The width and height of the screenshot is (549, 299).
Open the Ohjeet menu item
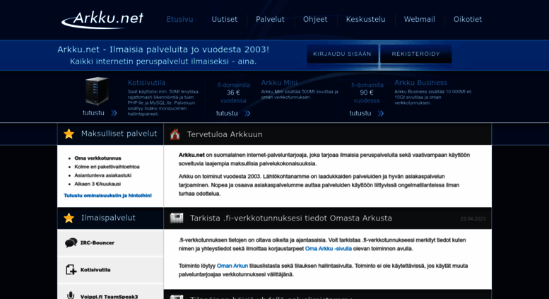(x=315, y=19)
